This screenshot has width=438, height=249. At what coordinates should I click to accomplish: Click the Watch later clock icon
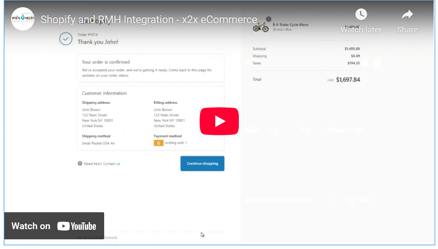pyautogui.click(x=360, y=15)
